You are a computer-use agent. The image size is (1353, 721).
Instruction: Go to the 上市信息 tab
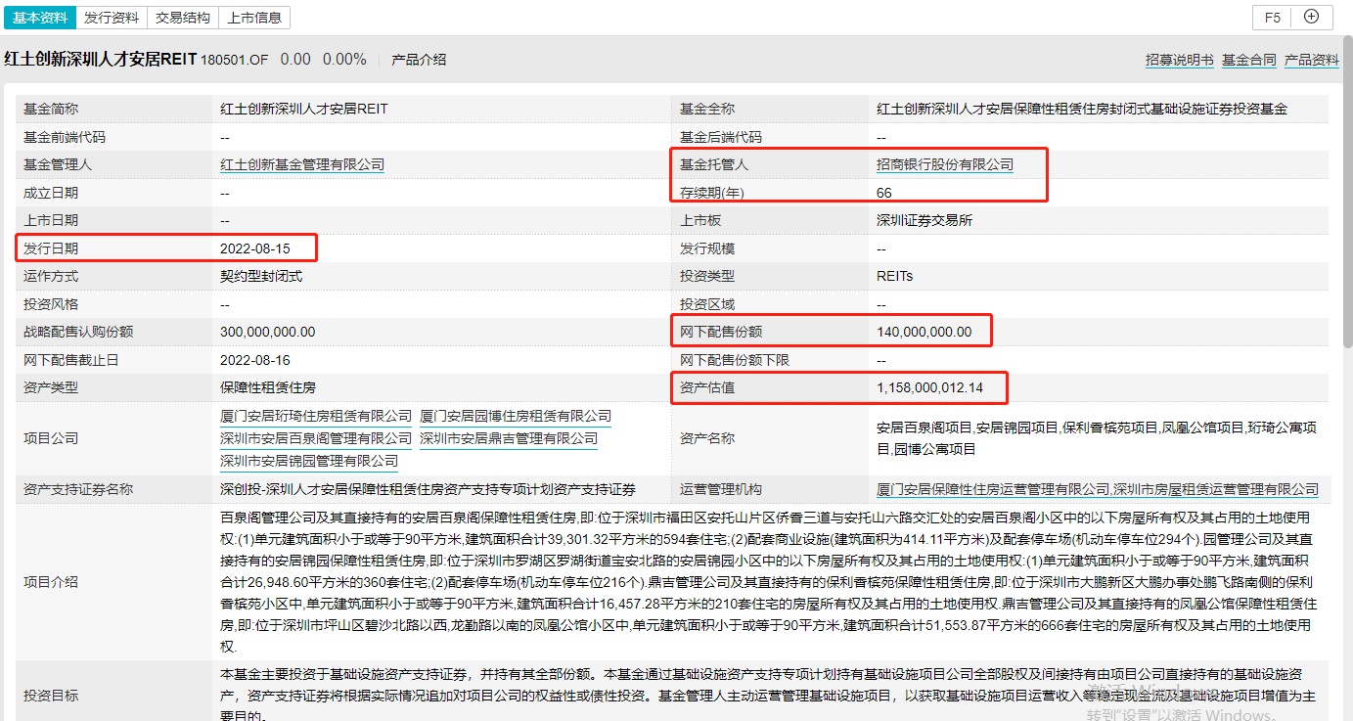(x=254, y=18)
